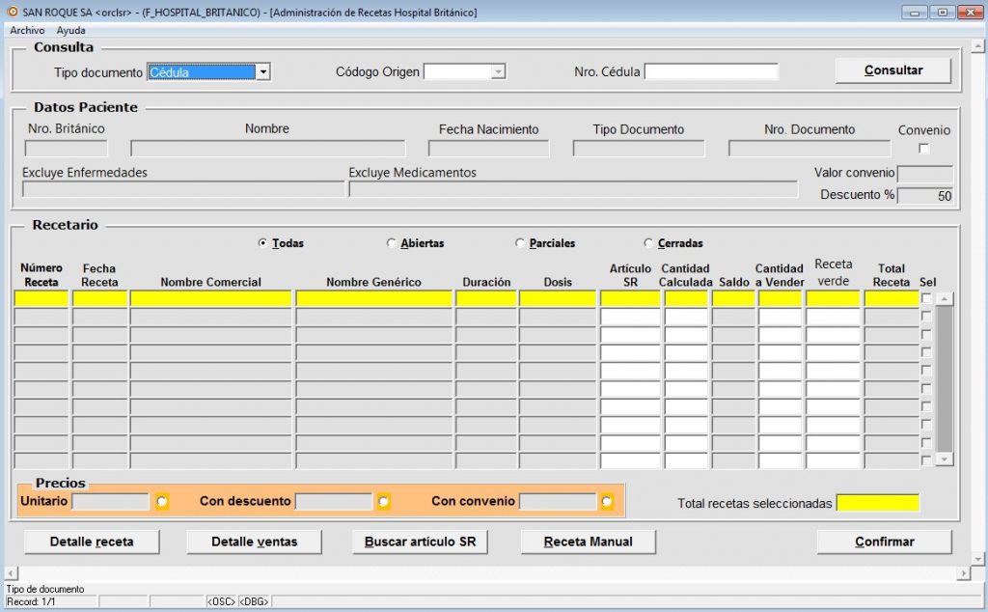Click the <OSC> status bar indicator
This screenshot has height=612, width=988.
coord(221,602)
